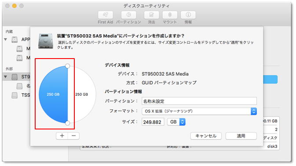Screen dimensions: 296x166
Task: Click the disk icon beside the TSS row
Action: (x=15, y=95)
